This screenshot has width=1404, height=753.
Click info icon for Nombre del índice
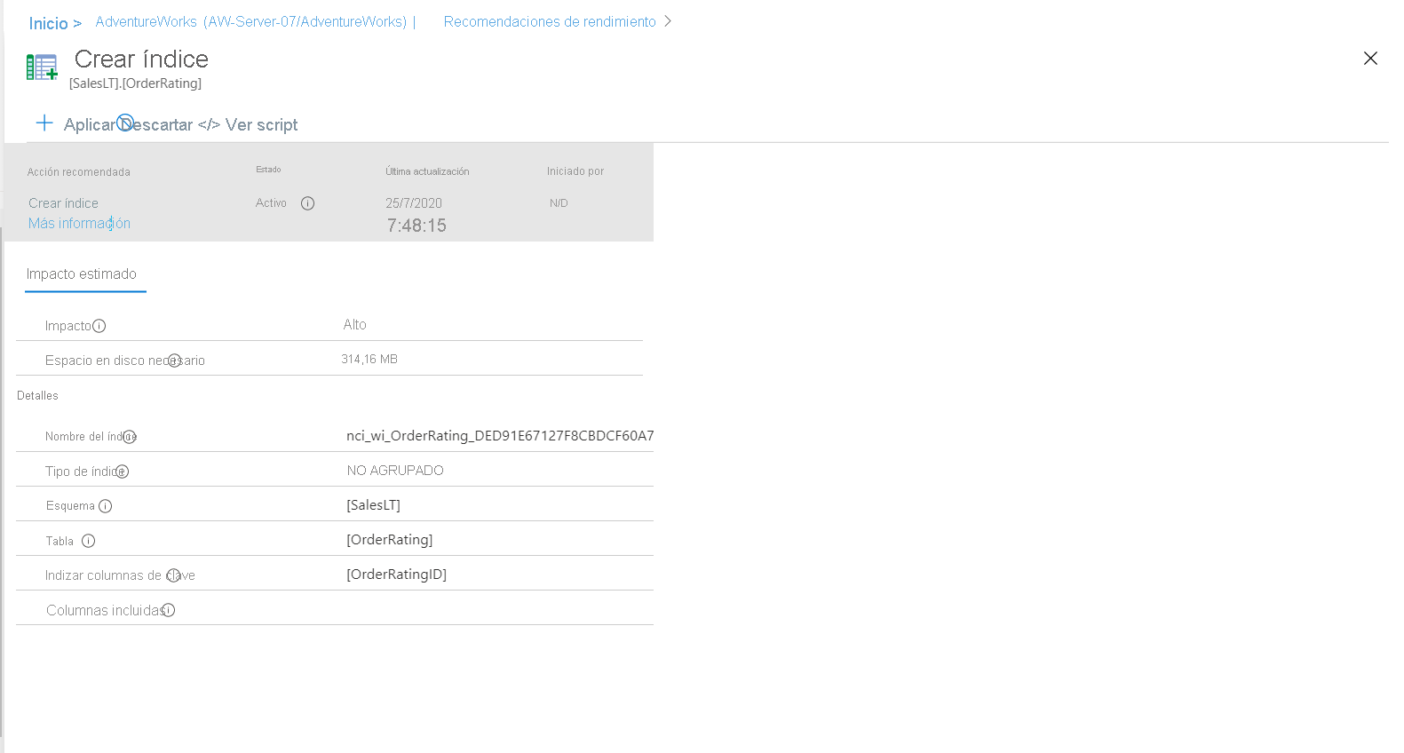pos(130,436)
